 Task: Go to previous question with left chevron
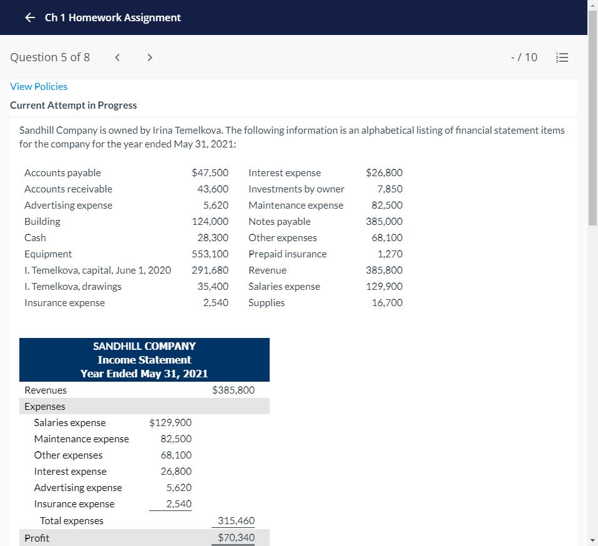pyautogui.click(x=117, y=57)
